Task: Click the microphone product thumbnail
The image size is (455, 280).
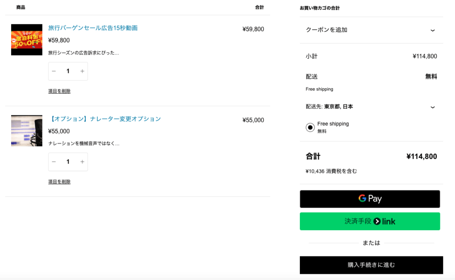Action: coord(27,131)
